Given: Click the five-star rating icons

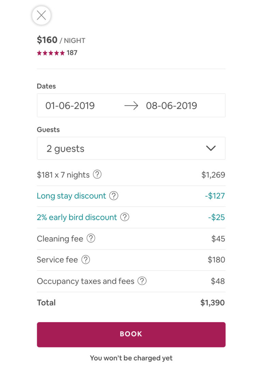Looking at the screenshot, I should point(50,53).
